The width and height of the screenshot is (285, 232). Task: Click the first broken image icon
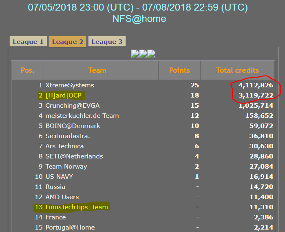(135, 54)
